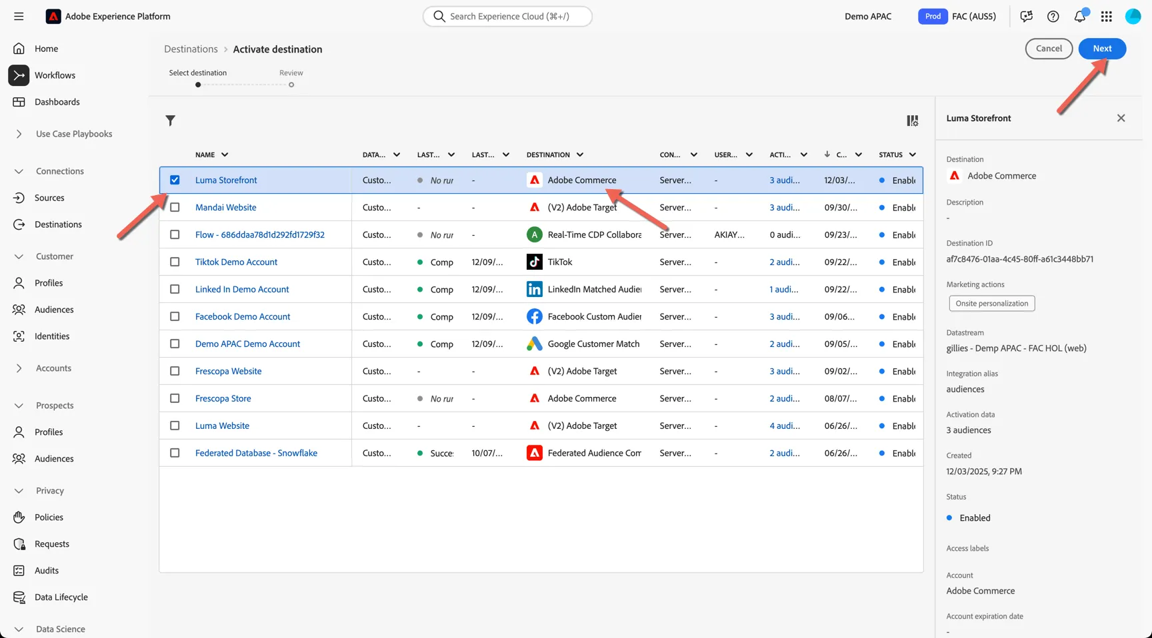Open the app switcher grid icon
Screen dimensions: 1152x638
pyautogui.click(x=1107, y=16)
